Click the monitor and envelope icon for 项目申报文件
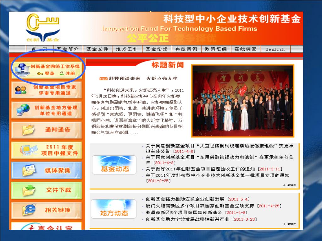This screenshot has width=322, height=241. [29, 150]
